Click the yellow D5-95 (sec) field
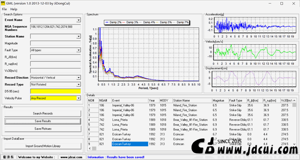 coord(55,91)
